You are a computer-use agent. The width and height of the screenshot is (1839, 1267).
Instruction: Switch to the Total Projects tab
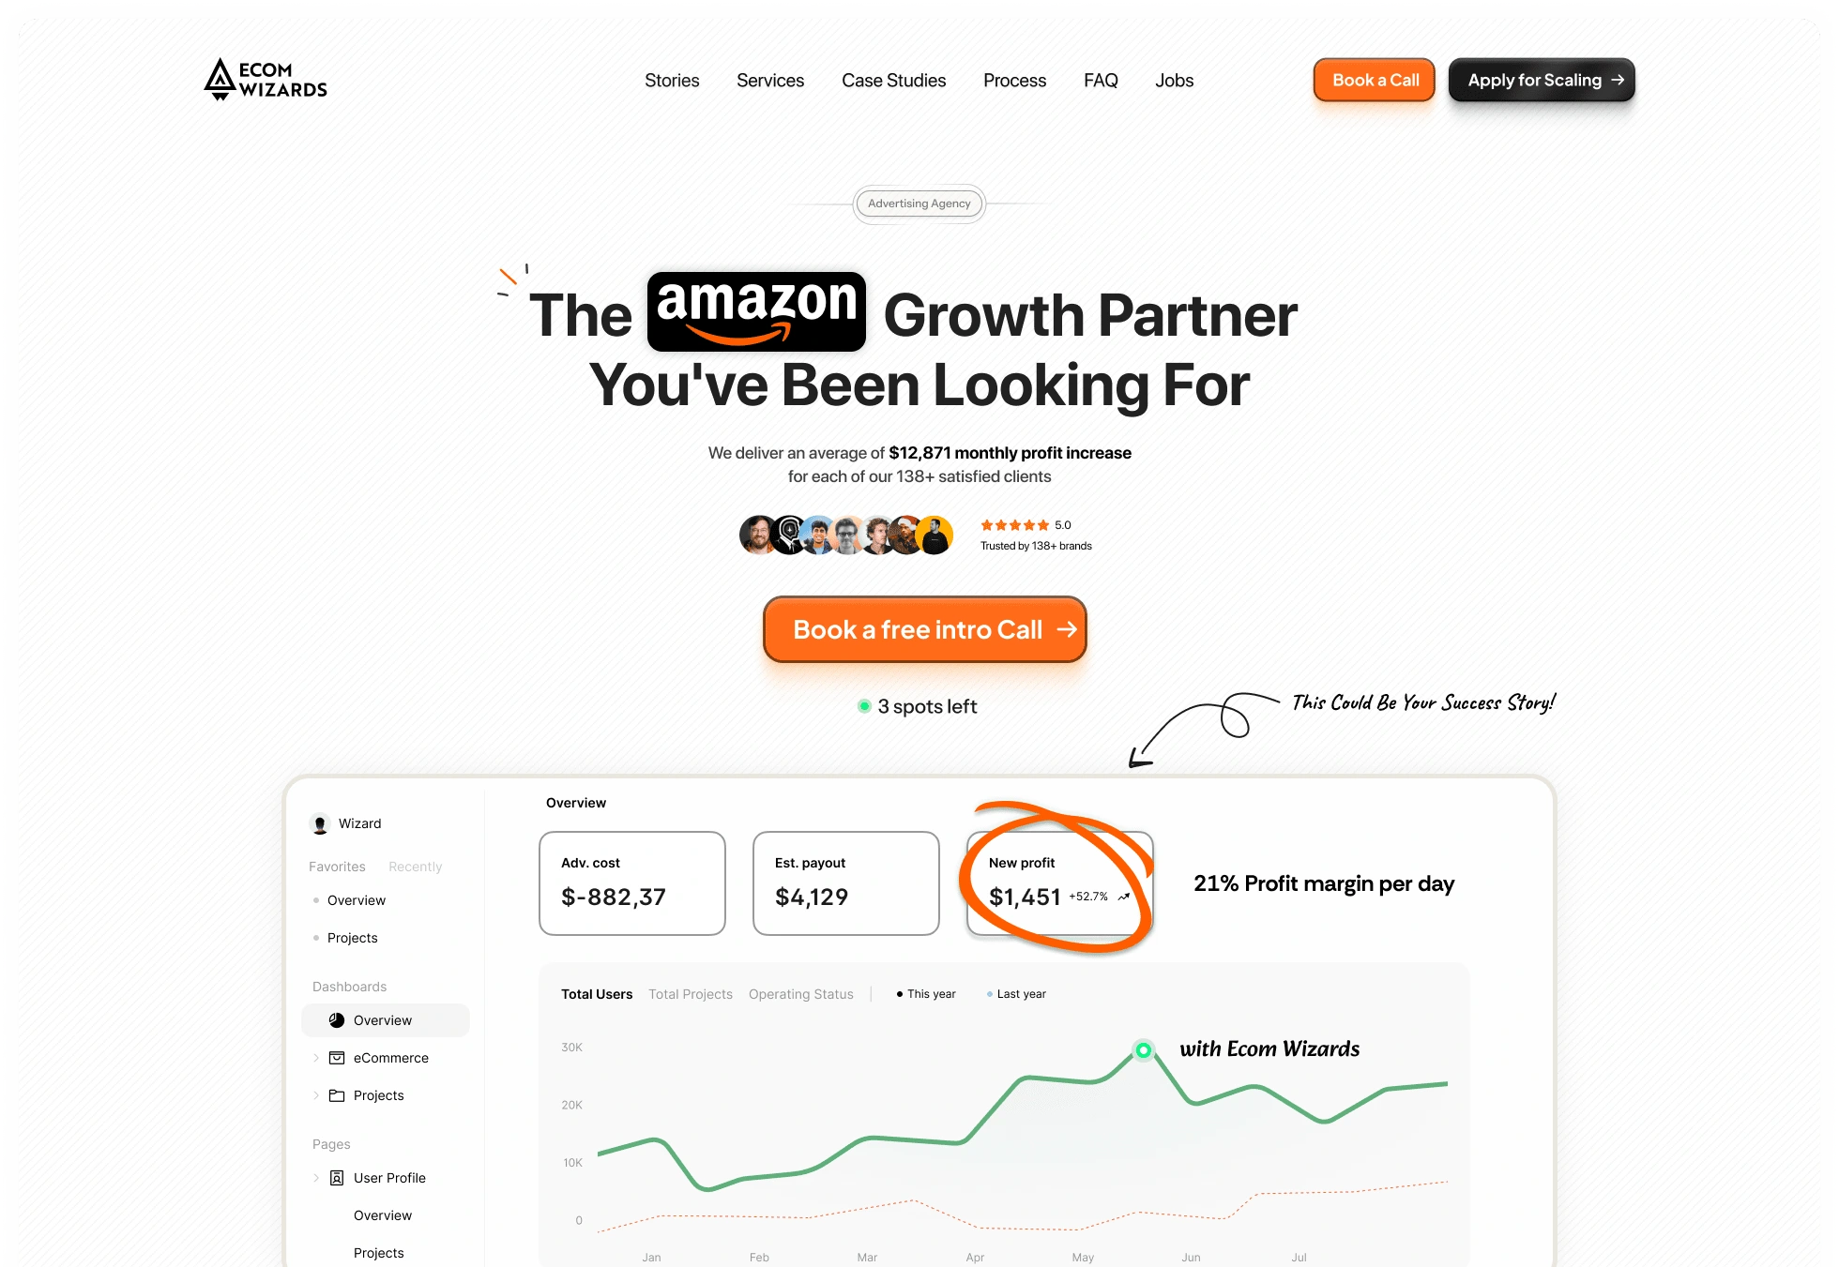pyautogui.click(x=691, y=994)
